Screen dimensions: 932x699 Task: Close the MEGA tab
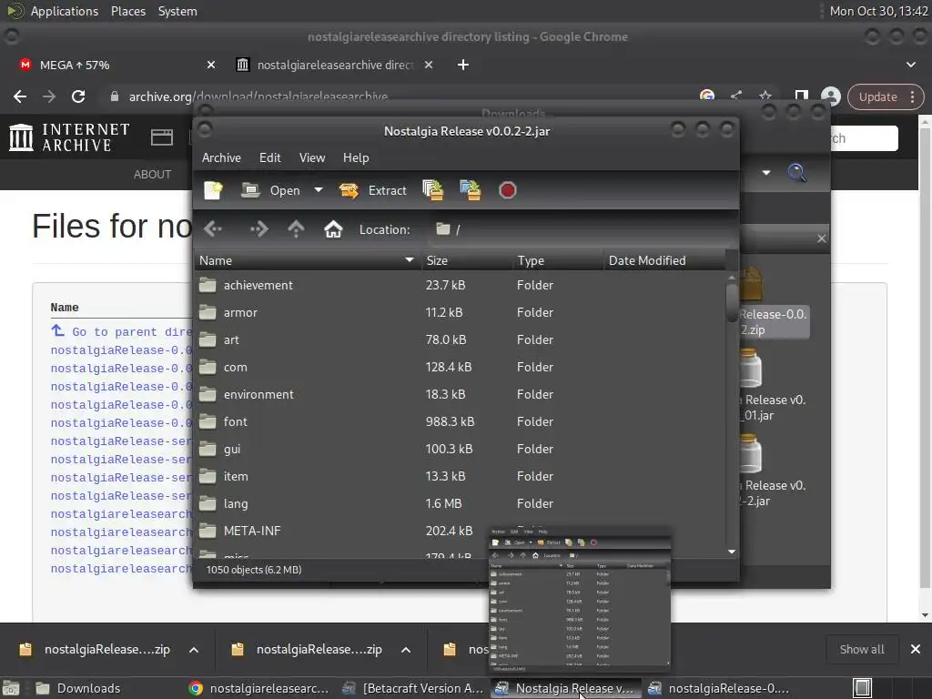coord(211,65)
